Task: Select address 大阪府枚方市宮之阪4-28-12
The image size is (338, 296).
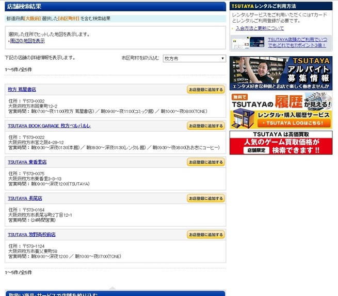Action: [x=36, y=143]
